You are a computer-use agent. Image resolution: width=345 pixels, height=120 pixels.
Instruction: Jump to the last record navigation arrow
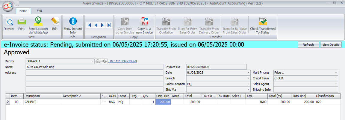pyautogui.click(x=109, y=25)
